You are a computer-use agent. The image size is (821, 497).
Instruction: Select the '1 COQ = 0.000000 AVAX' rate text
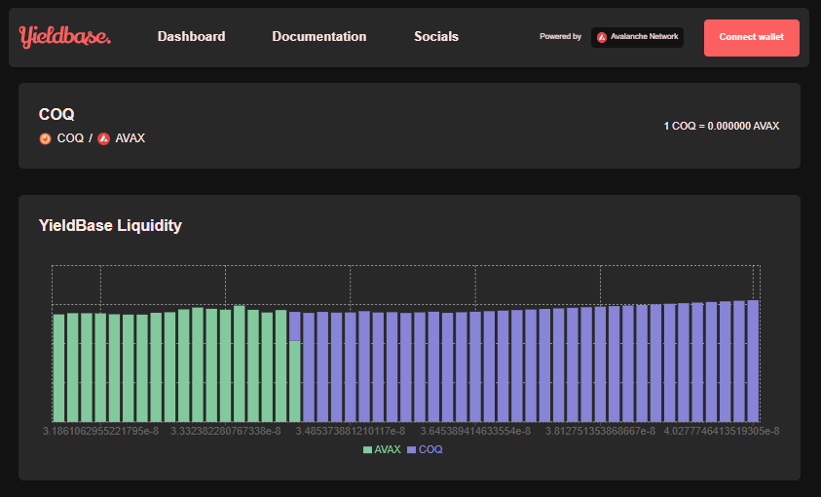click(x=722, y=127)
